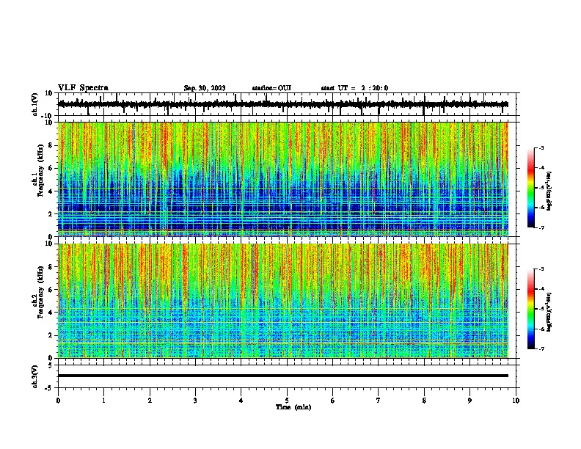Click time axis tick label '5'

click(x=287, y=401)
